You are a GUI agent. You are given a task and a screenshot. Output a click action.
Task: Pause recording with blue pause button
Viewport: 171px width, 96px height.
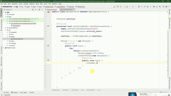click(133, 95)
